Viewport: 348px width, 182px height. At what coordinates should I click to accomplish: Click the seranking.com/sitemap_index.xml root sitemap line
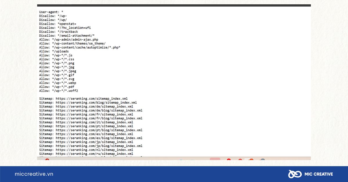coord(84,99)
